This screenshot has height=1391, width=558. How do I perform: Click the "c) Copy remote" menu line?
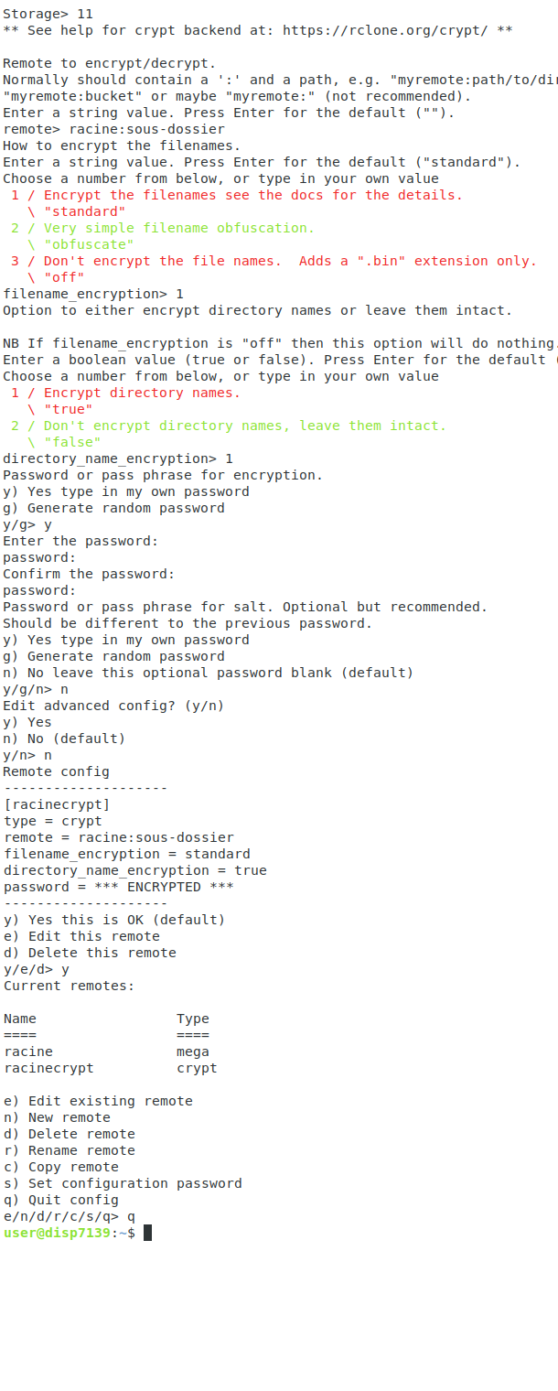click(x=61, y=1167)
